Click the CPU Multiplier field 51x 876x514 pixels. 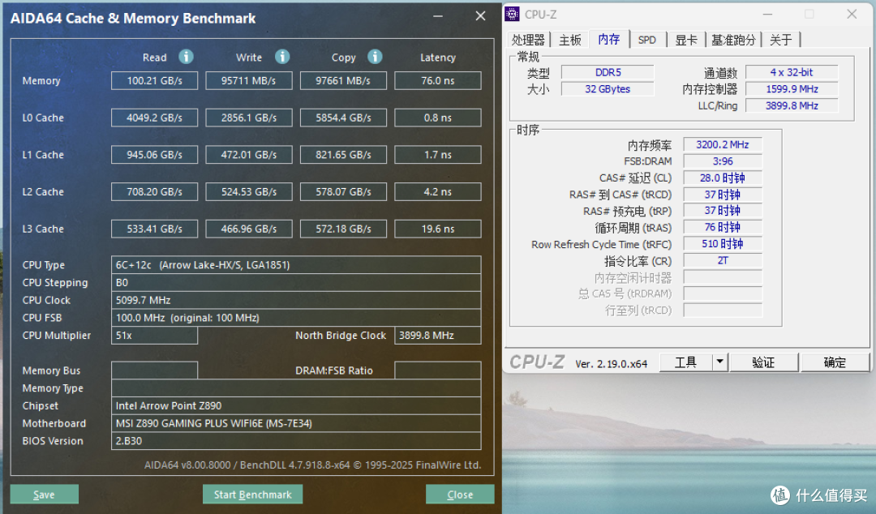click(154, 335)
